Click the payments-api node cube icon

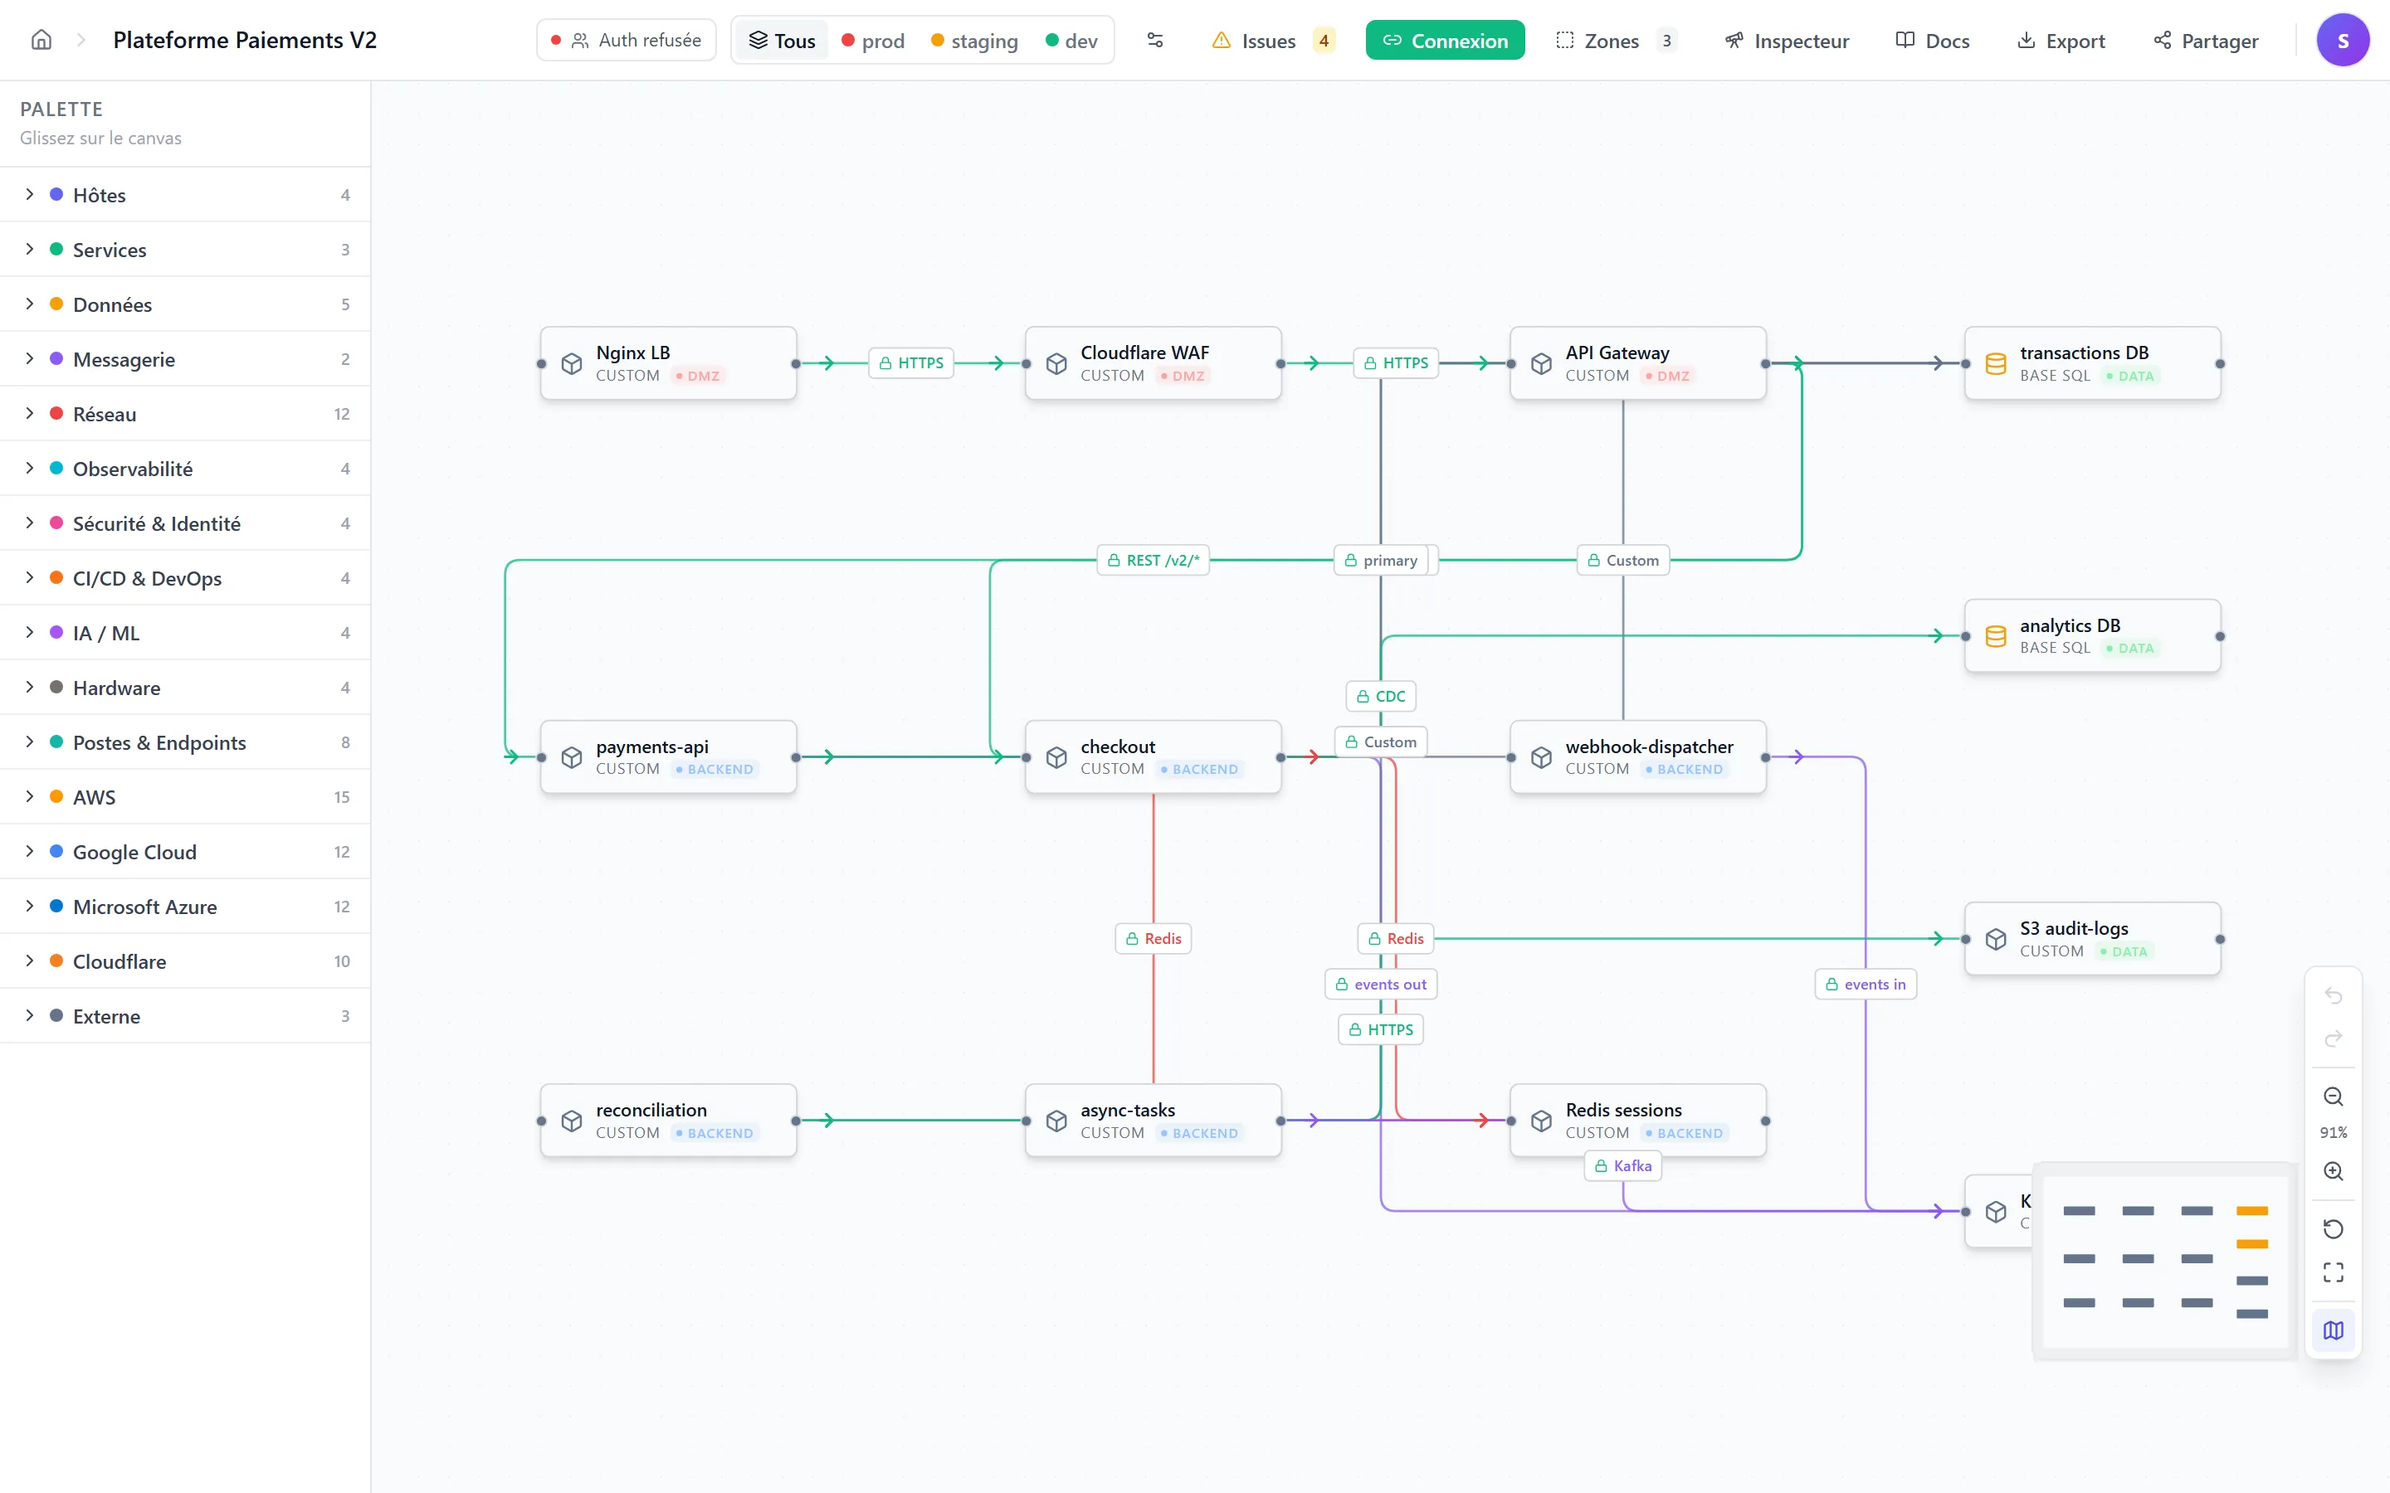[x=572, y=757]
